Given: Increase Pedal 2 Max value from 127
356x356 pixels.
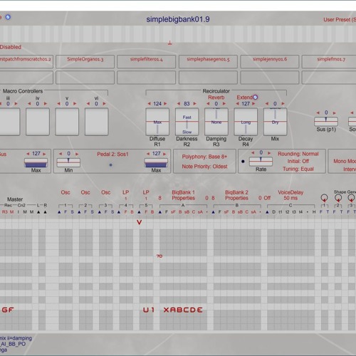Looking at the screenshot, I should [164, 154].
